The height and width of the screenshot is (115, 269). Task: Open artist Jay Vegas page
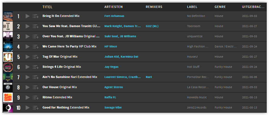111,67
